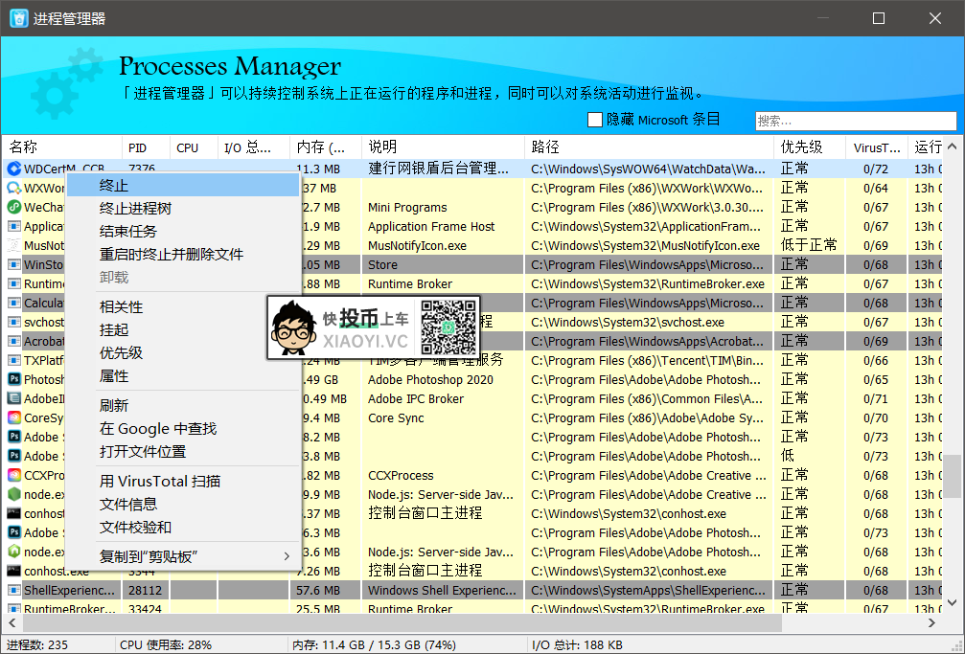
Task: Click the first node.exe process icon
Action: (x=13, y=494)
